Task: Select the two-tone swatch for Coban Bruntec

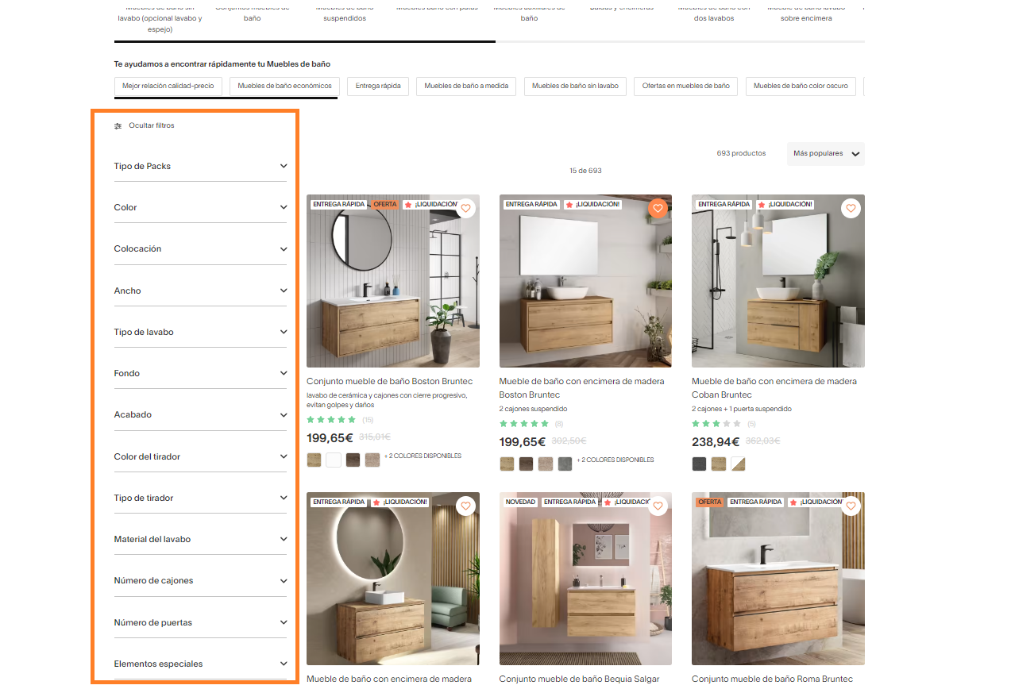Action: point(738,464)
